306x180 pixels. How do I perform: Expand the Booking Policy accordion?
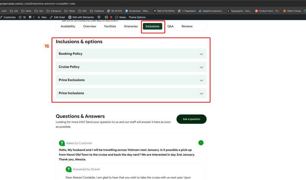pos(131,54)
